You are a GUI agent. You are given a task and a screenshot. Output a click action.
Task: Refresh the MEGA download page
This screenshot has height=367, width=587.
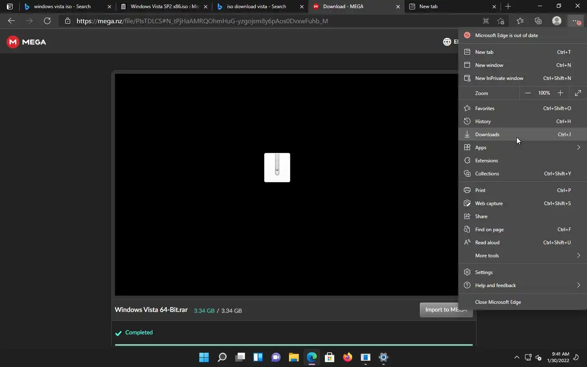47,21
